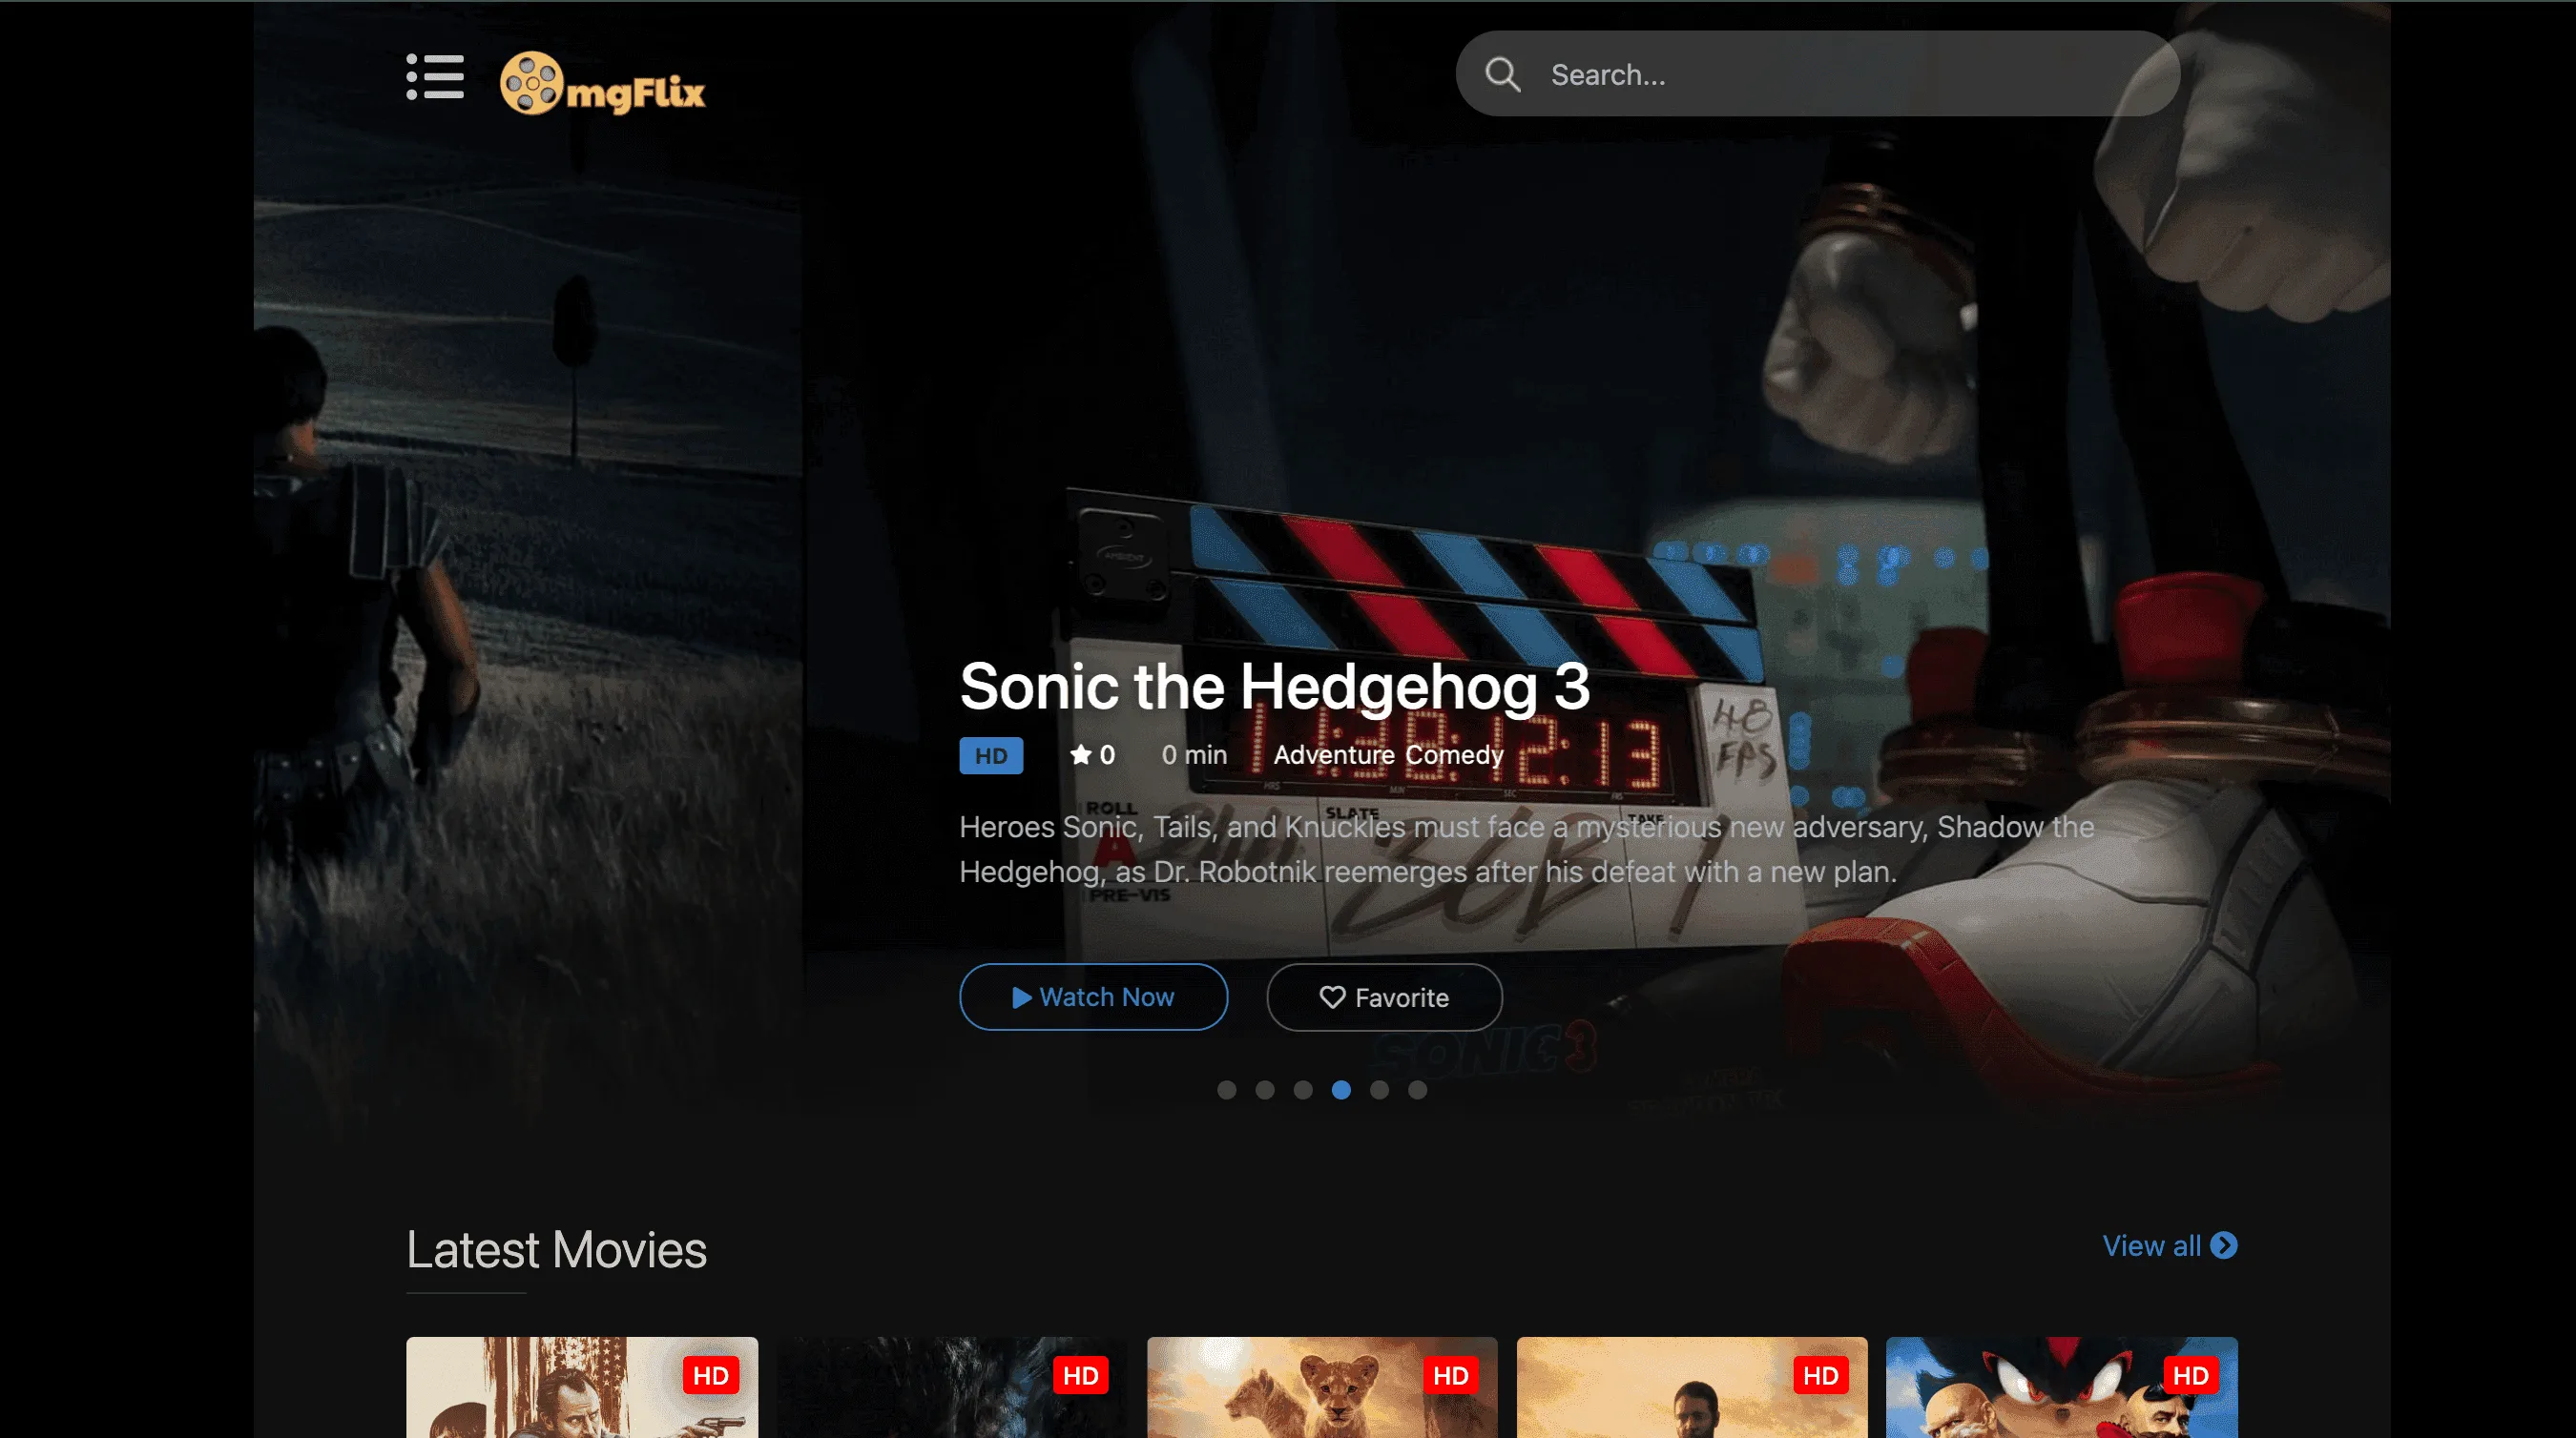Click the heart icon on the Favorite button
Image resolution: width=2576 pixels, height=1438 pixels.
pyautogui.click(x=1332, y=996)
